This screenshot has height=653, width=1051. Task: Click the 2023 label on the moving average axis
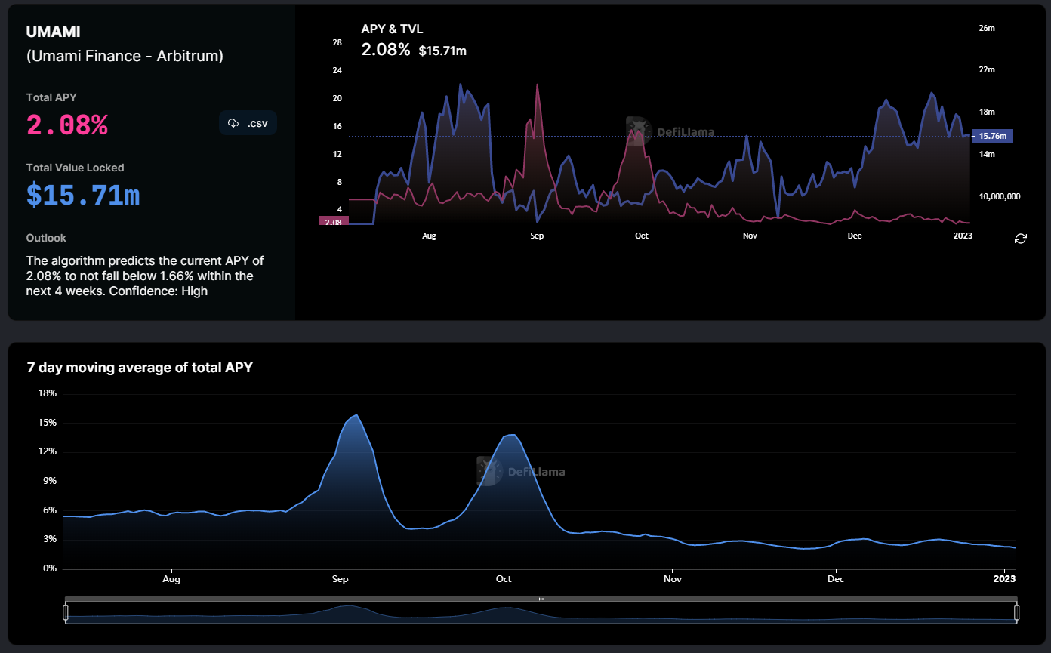1004,579
